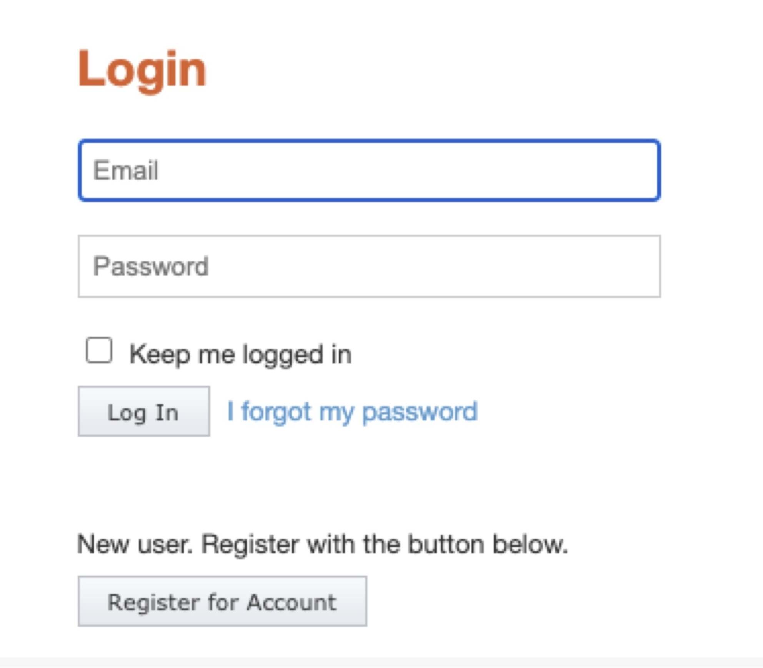Choose the new user registration button
The height and width of the screenshot is (668, 763).
pos(222,602)
